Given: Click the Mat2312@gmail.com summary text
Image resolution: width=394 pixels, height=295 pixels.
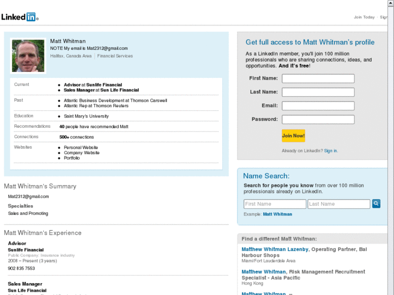Looking at the screenshot, I should tap(28, 196).
